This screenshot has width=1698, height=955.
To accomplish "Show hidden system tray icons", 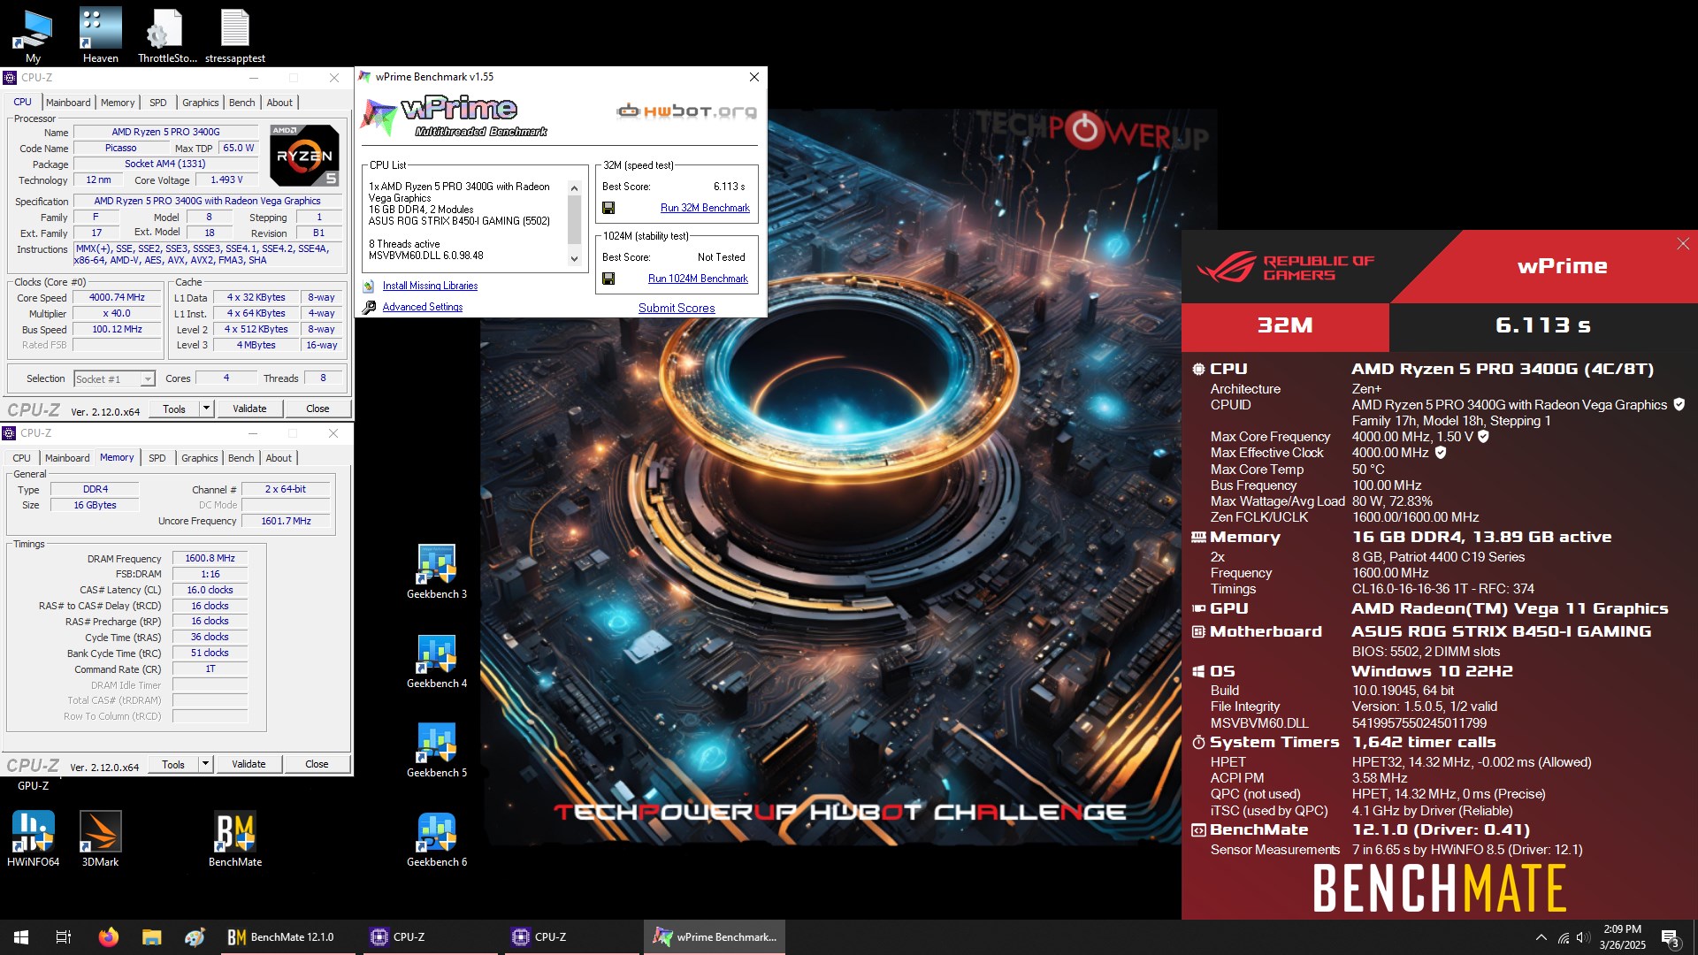I will (x=1541, y=937).
